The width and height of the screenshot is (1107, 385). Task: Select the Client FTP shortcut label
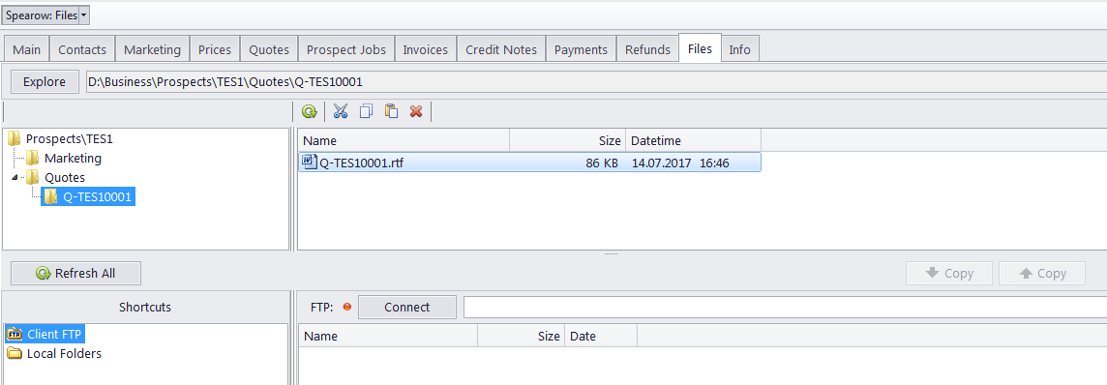coord(55,334)
